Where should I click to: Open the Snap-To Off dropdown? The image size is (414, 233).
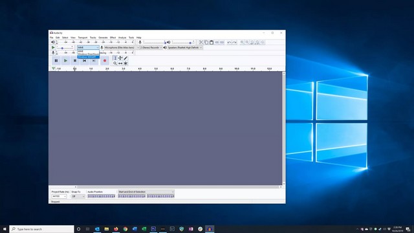[78, 196]
